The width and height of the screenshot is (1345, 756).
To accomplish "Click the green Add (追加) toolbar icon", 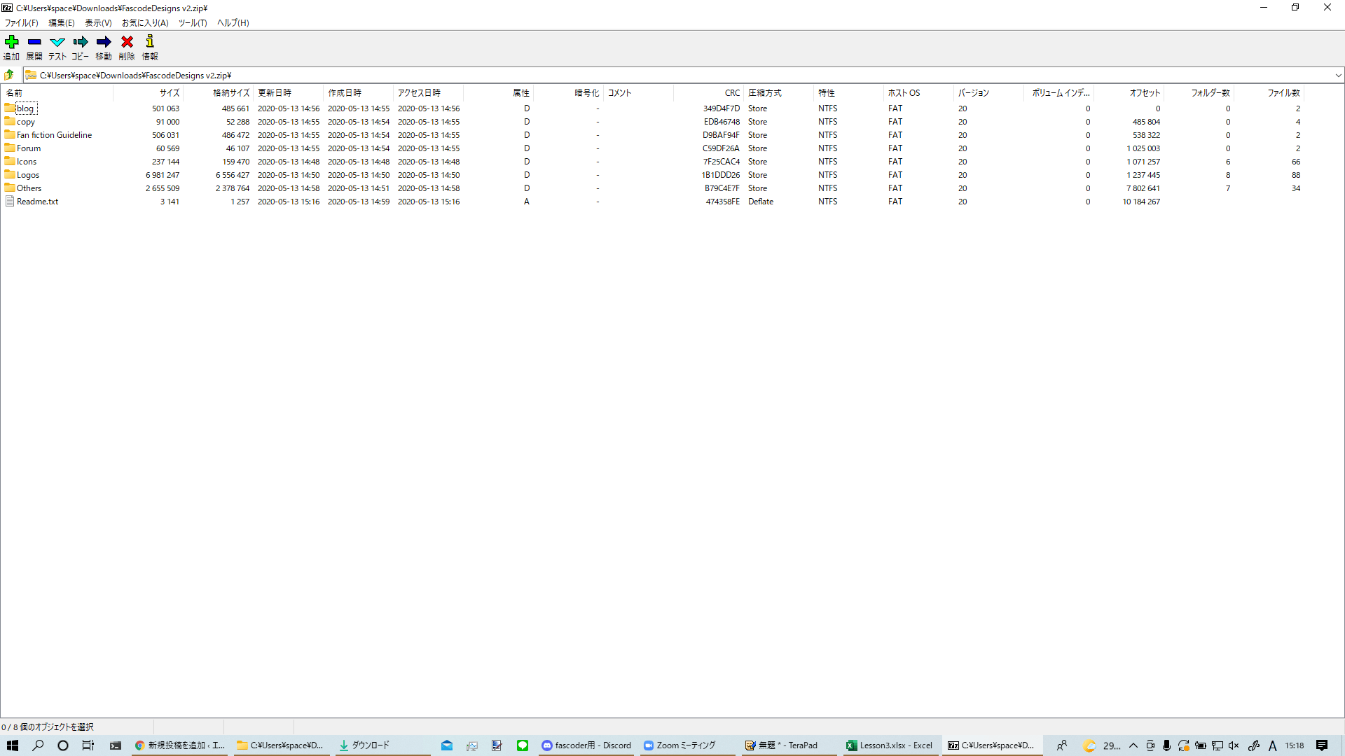I will (11, 42).
